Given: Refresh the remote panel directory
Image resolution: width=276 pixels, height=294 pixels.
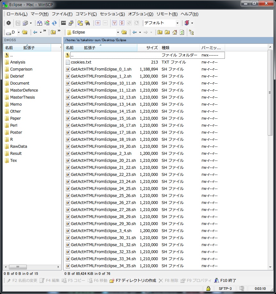Looking at the screenshot, I should tap(182, 33).
